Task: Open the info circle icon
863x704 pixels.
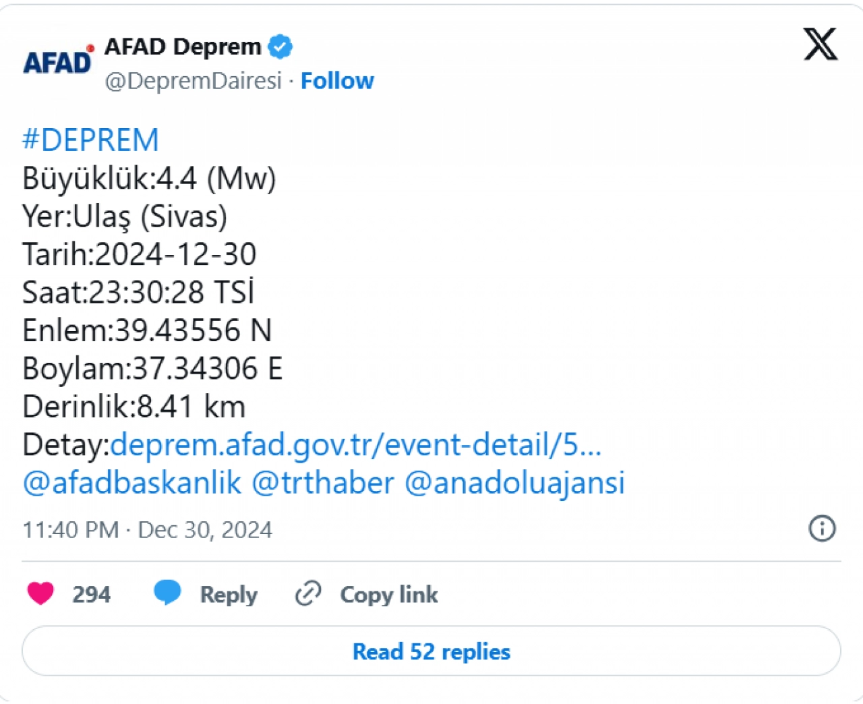Action: coord(821,529)
